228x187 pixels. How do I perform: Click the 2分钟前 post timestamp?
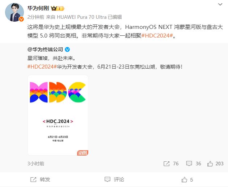pos(36,17)
